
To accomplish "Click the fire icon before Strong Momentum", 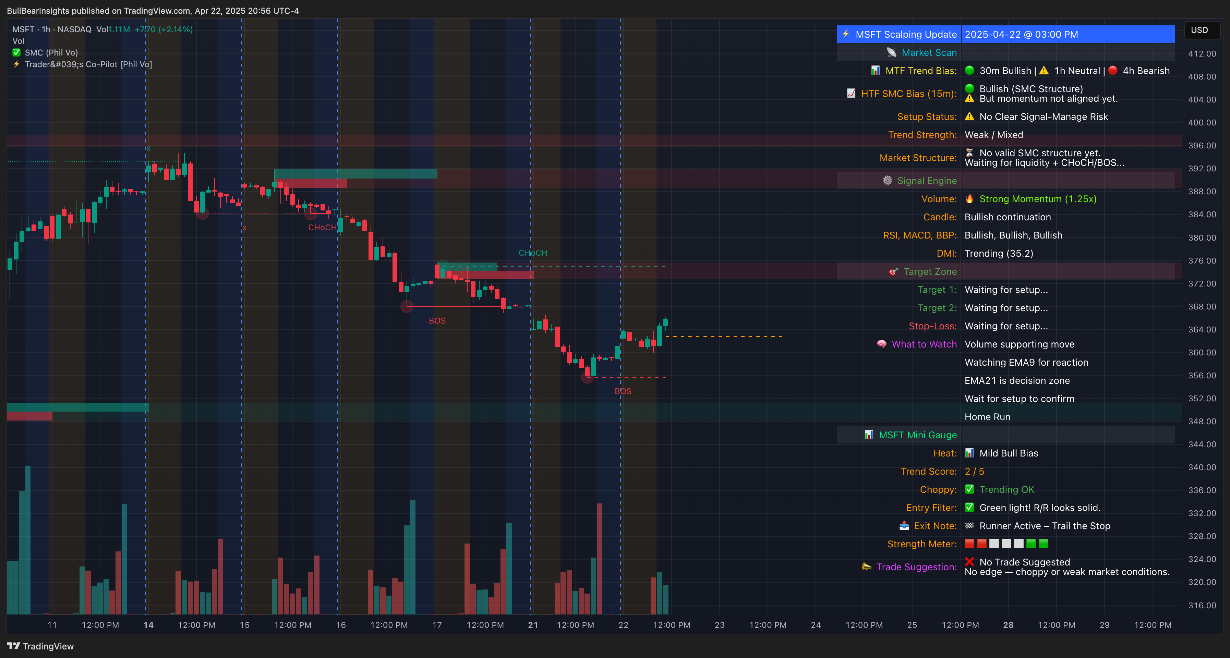I will [969, 199].
